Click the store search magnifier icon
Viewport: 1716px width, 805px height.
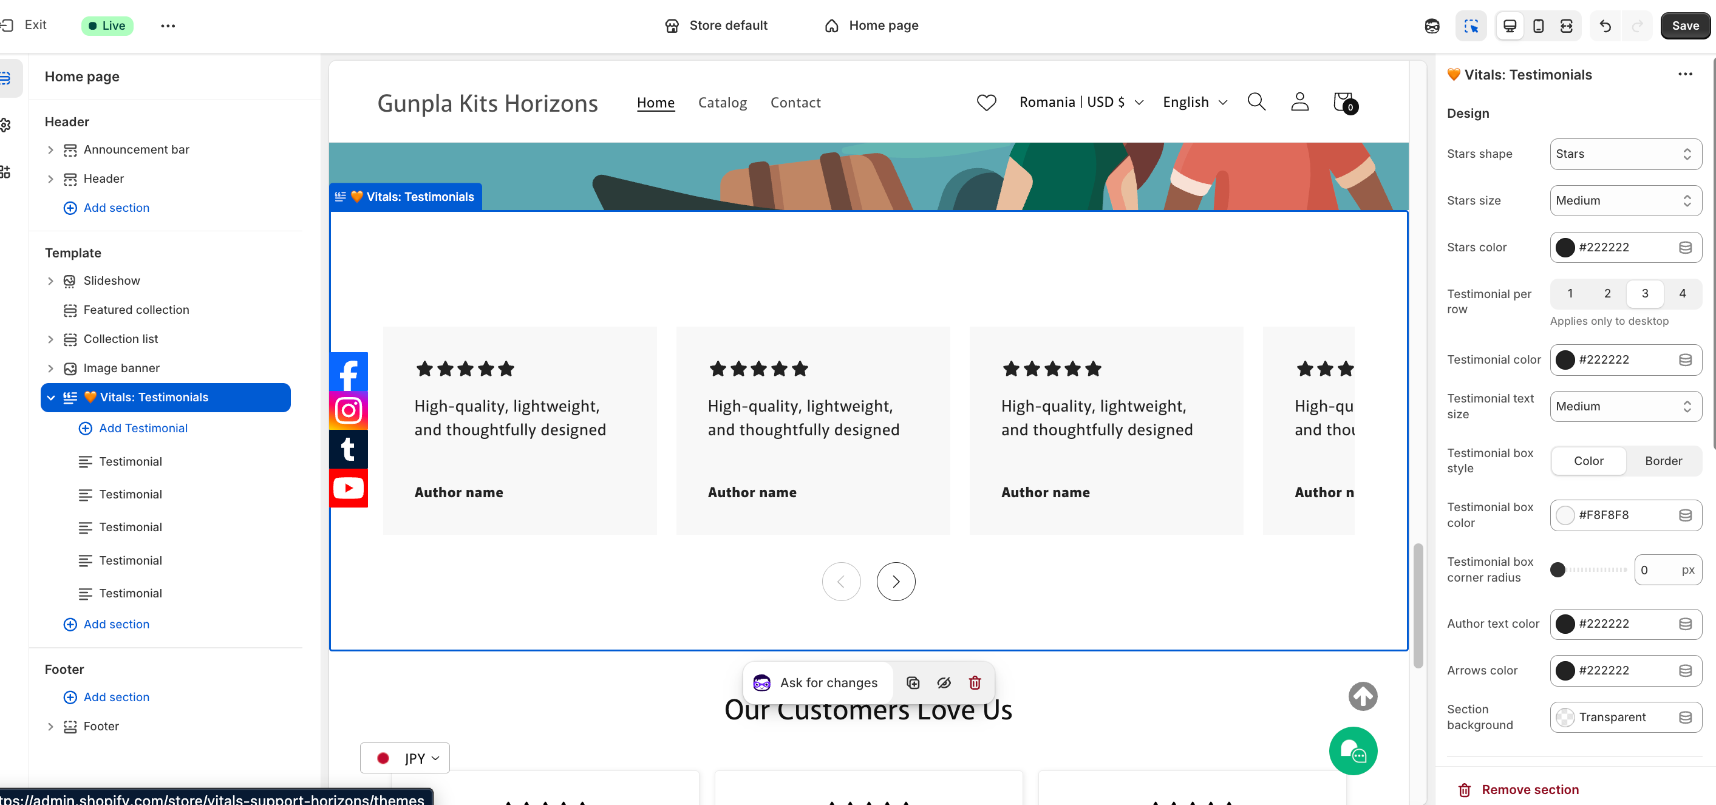1256,102
